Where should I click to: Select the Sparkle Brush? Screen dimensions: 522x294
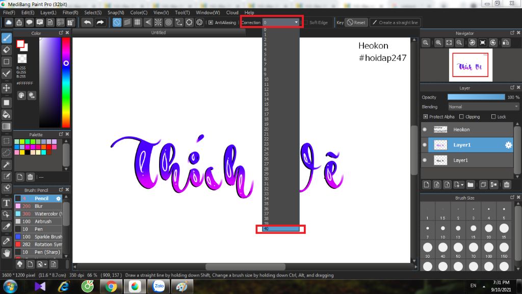coord(38,237)
